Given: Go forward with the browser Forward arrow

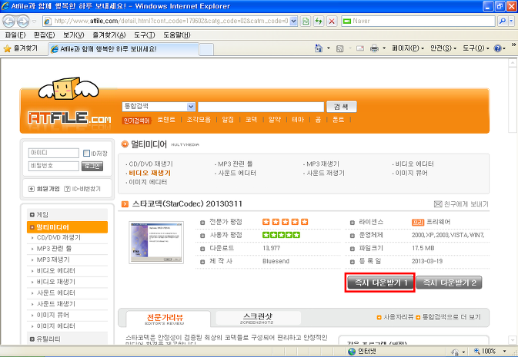Looking at the screenshot, I should (23, 21).
